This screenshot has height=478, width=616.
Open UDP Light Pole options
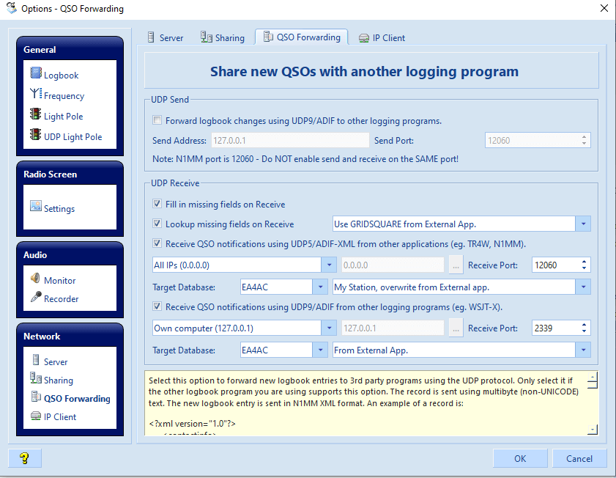(72, 136)
